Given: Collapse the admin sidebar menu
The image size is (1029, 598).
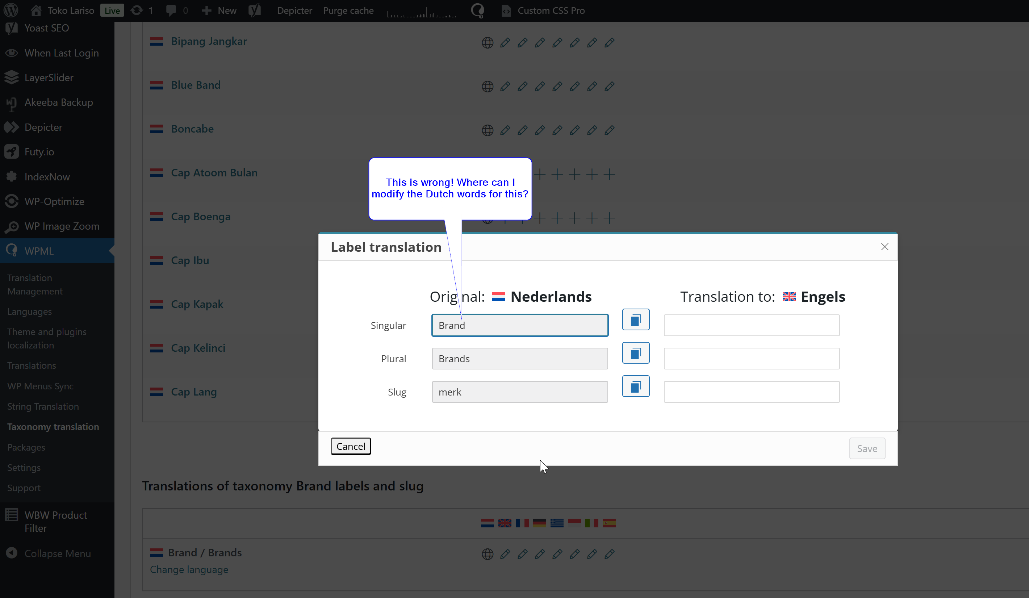Looking at the screenshot, I should [57, 553].
